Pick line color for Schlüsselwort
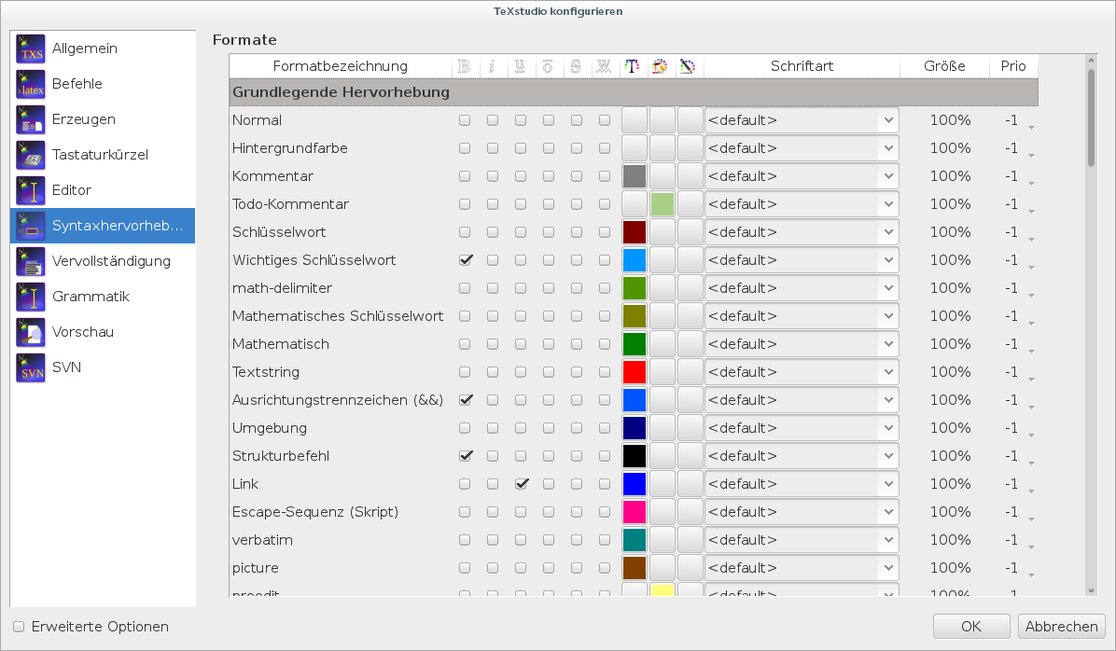Screen dimensions: 1116x651 click(690, 232)
